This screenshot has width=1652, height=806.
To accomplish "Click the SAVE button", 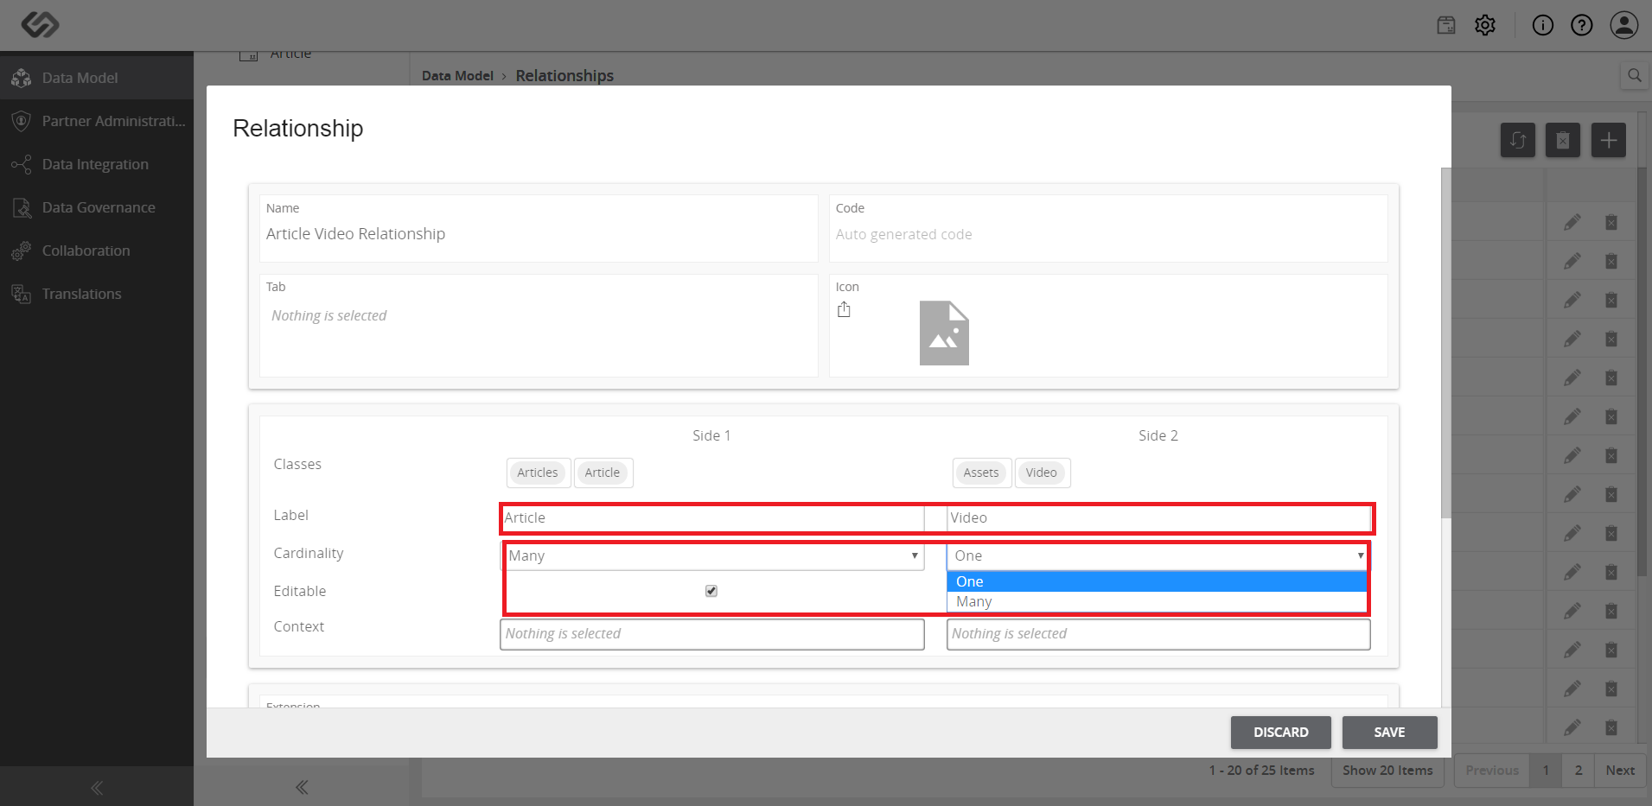I will click(x=1390, y=733).
